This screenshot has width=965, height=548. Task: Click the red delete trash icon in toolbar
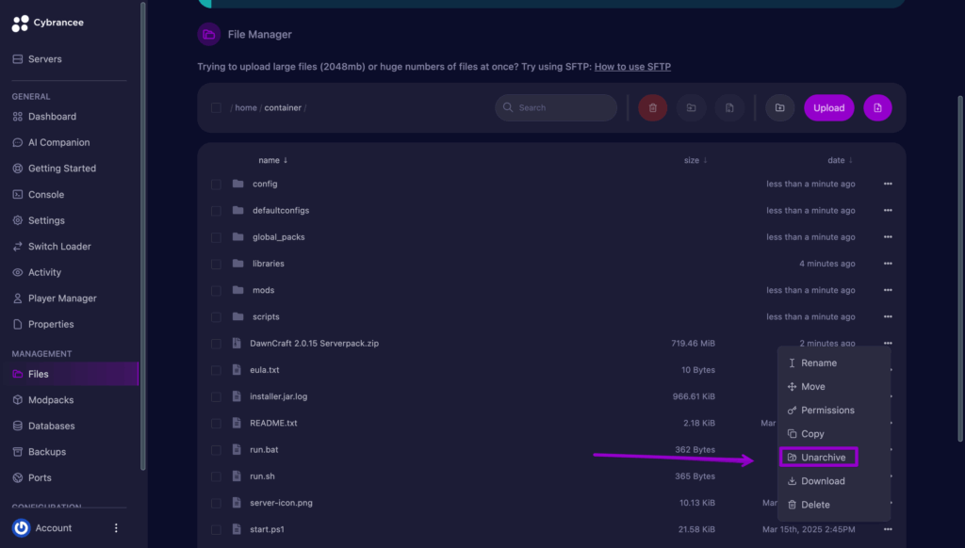[x=652, y=108]
